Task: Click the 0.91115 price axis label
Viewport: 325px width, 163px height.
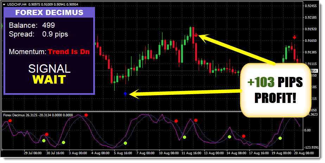Action: click(311, 64)
